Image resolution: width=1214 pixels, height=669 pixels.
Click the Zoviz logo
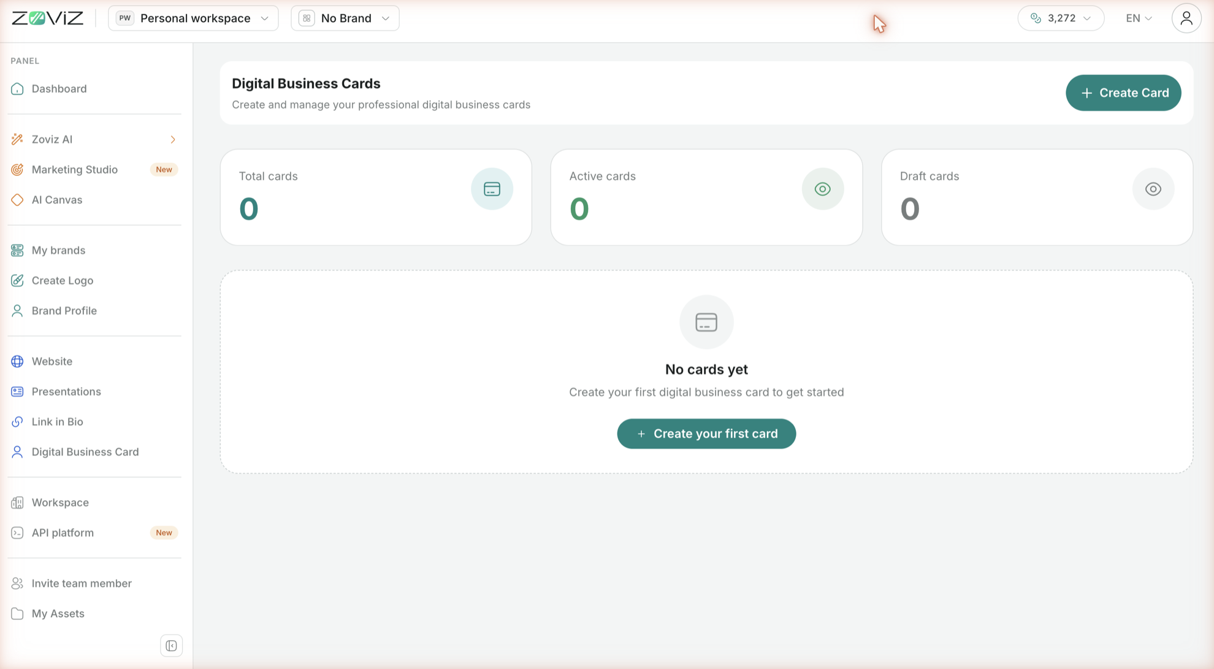click(48, 18)
